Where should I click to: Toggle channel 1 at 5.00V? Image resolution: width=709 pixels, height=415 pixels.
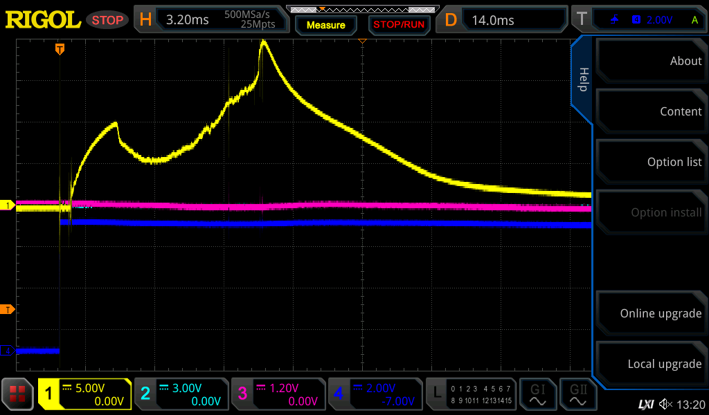84,394
